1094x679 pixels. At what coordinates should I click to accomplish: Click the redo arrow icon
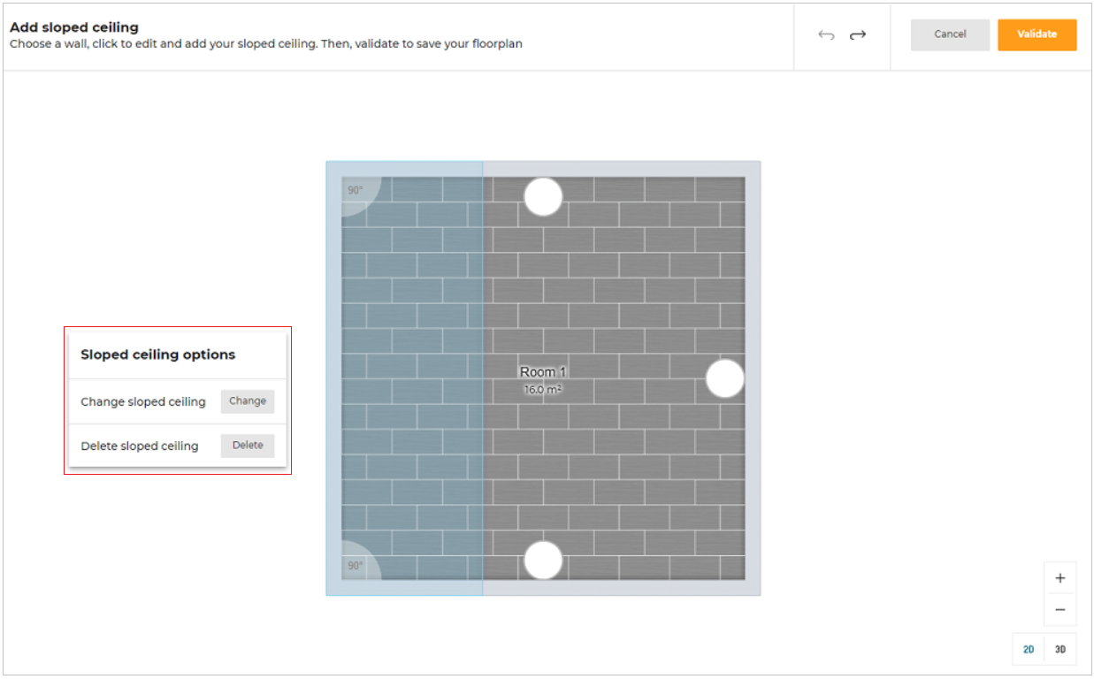pyautogui.click(x=858, y=34)
